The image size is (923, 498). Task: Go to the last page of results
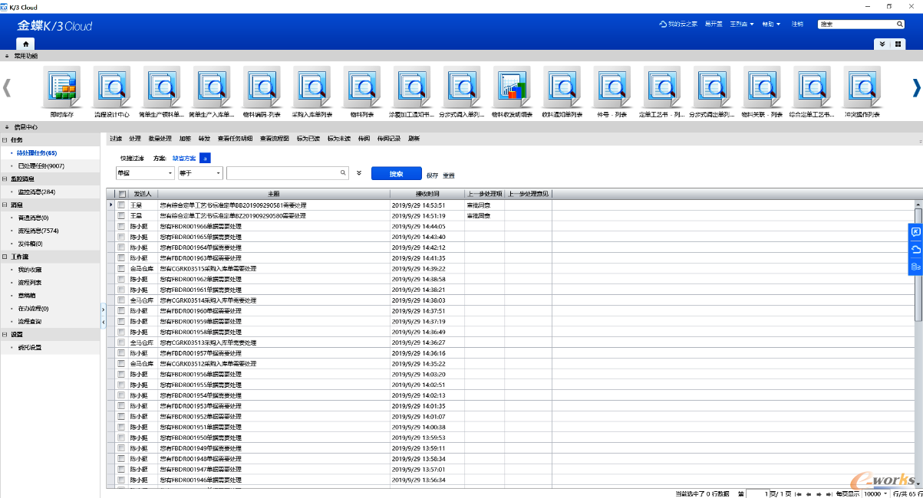[x=829, y=494]
